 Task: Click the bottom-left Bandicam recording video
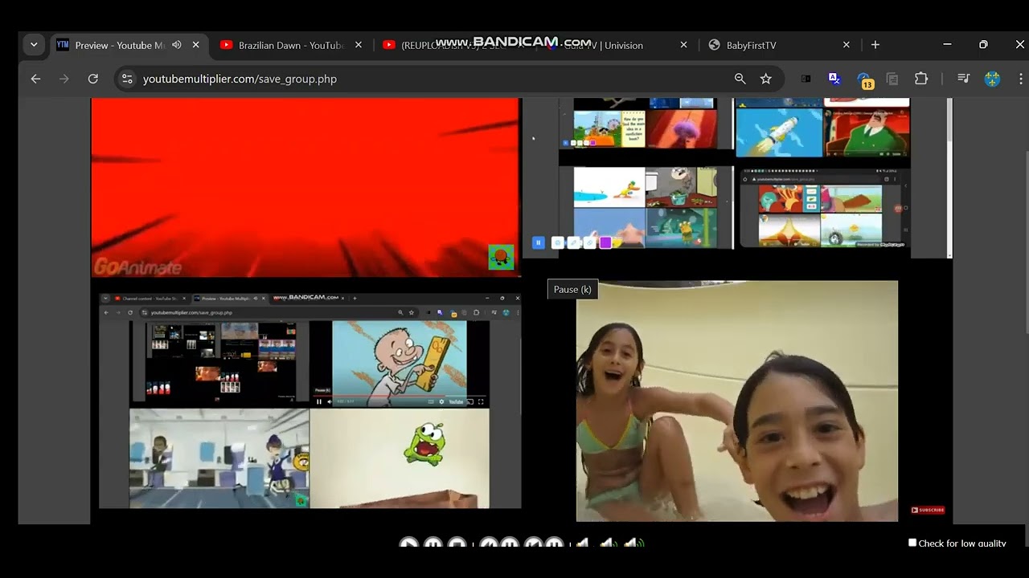pos(310,401)
